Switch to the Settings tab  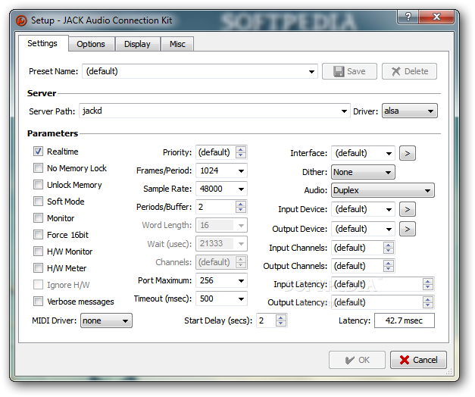click(42, 44)
